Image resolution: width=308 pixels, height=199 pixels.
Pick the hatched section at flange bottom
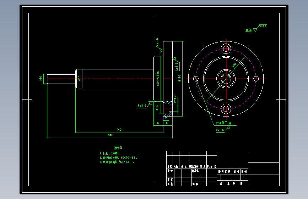[168, 109]
